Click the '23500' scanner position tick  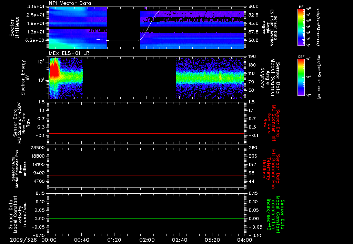pos(38,148)
